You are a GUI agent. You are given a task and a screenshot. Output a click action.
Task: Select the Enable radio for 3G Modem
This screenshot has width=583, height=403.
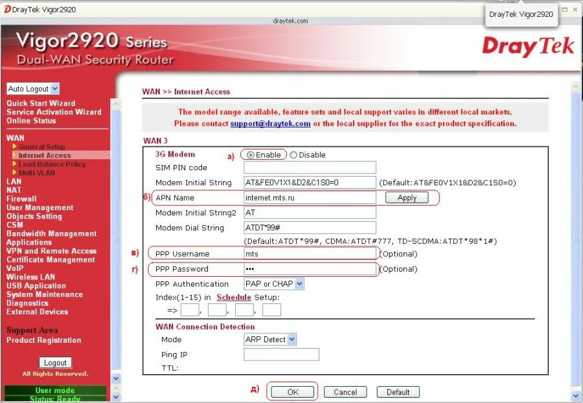(251, 155)
